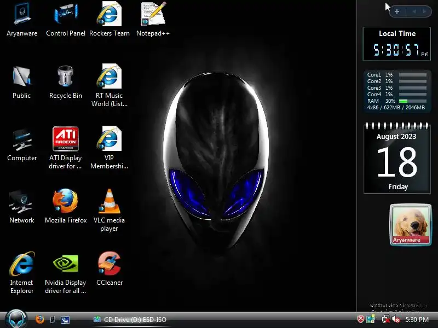Click the Aryanware puppy slideshow thumbnail
The width and height of the screenshot is (438, 328).
coord(411,225)
